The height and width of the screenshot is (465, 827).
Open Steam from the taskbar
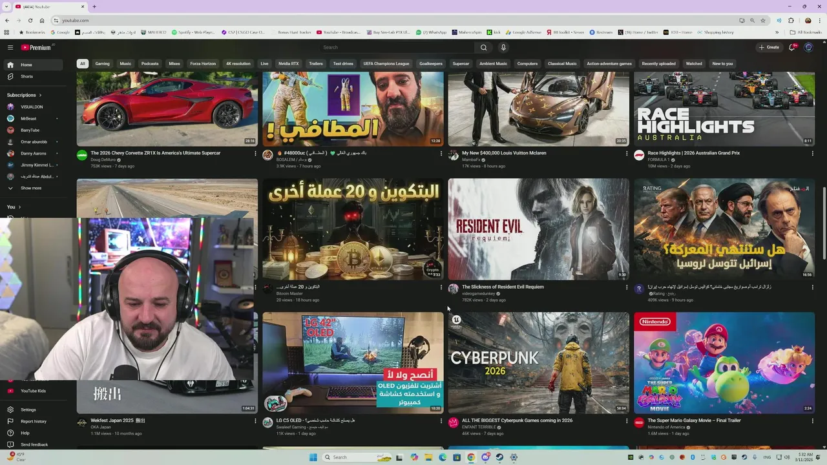[x=499, y=457]
